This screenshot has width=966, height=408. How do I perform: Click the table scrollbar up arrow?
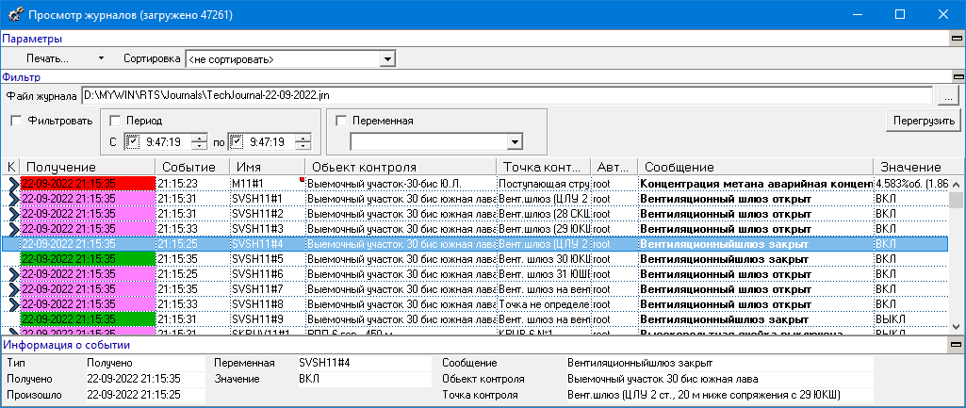tap(957, 184)
